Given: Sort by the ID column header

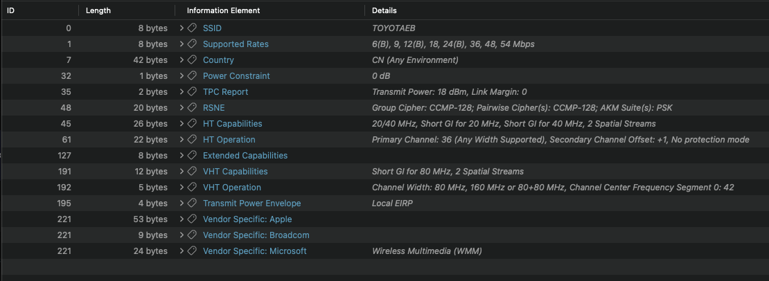Looking at the screenshot, I should [x=10, y=11].
